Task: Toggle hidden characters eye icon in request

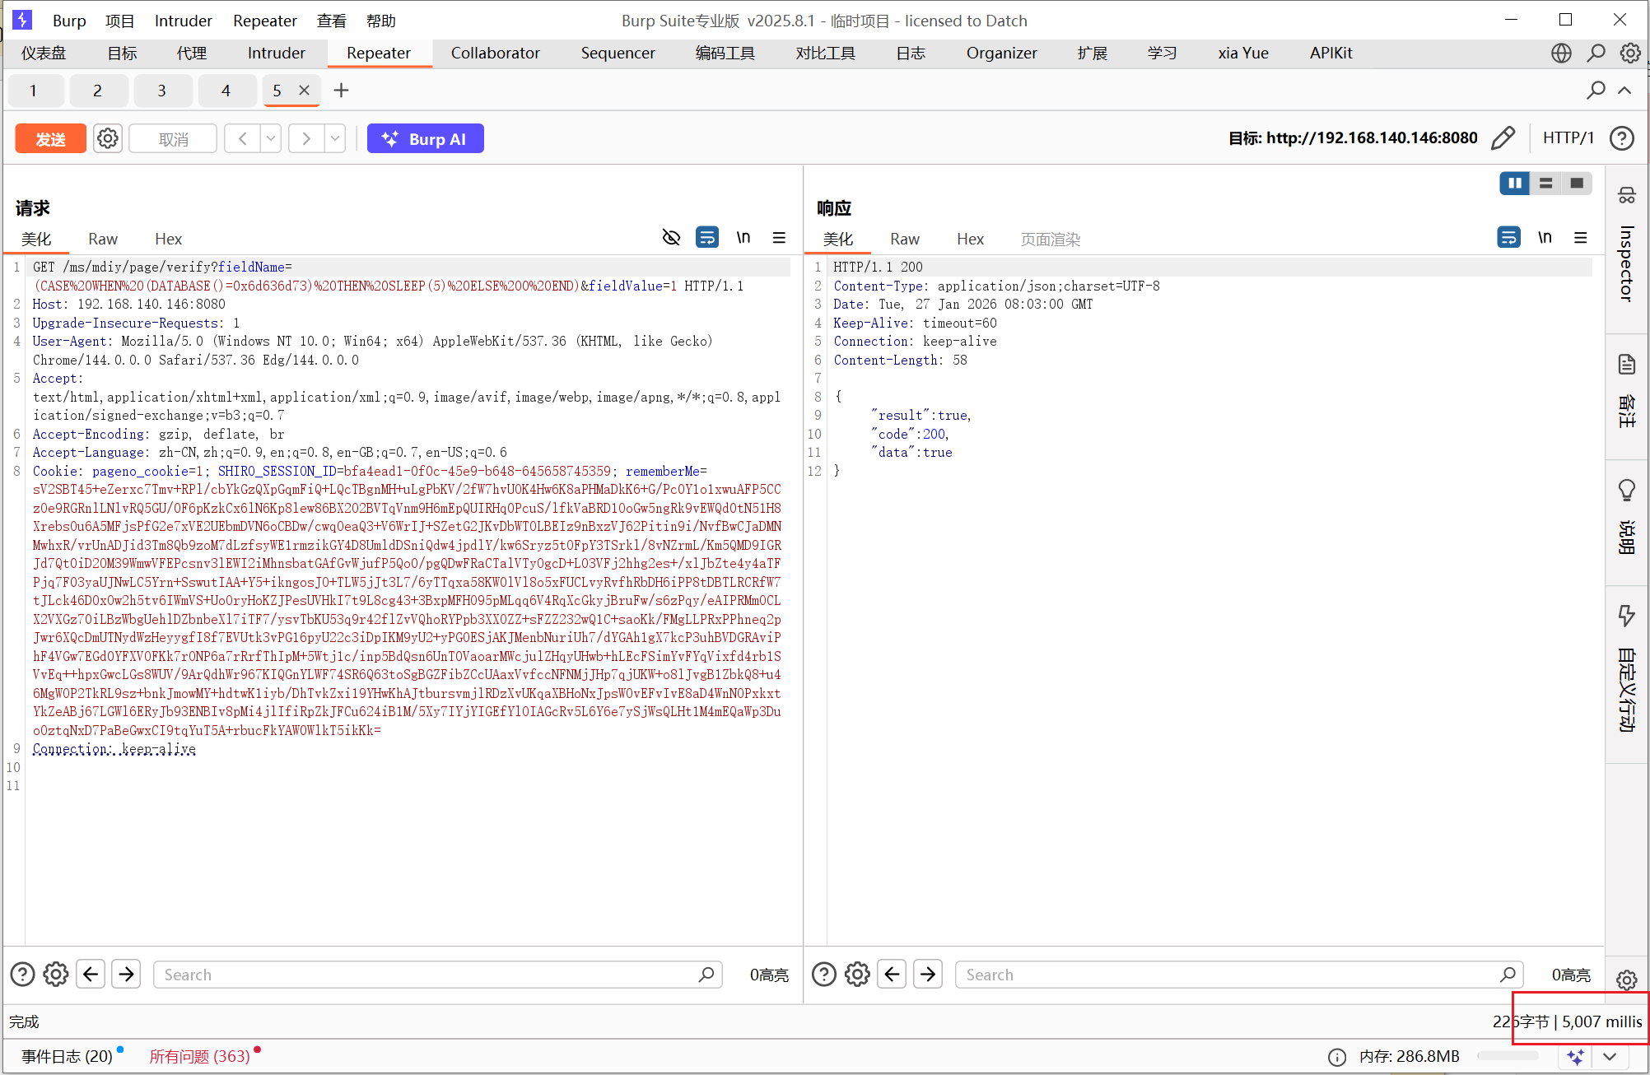Action: [671, 238]
